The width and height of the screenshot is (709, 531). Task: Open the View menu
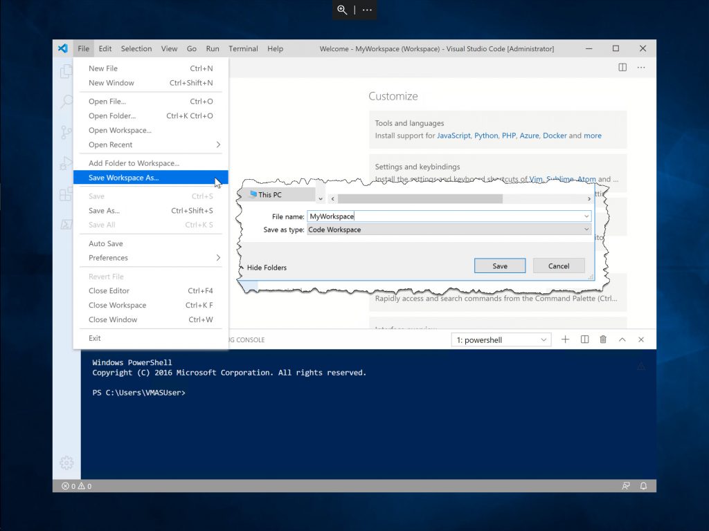pos(169,49)
